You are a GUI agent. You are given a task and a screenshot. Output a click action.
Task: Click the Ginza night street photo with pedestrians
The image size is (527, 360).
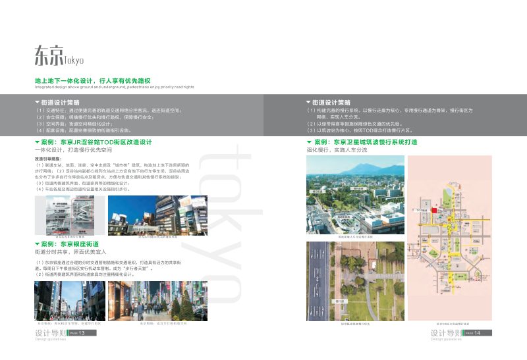point(157,301)
